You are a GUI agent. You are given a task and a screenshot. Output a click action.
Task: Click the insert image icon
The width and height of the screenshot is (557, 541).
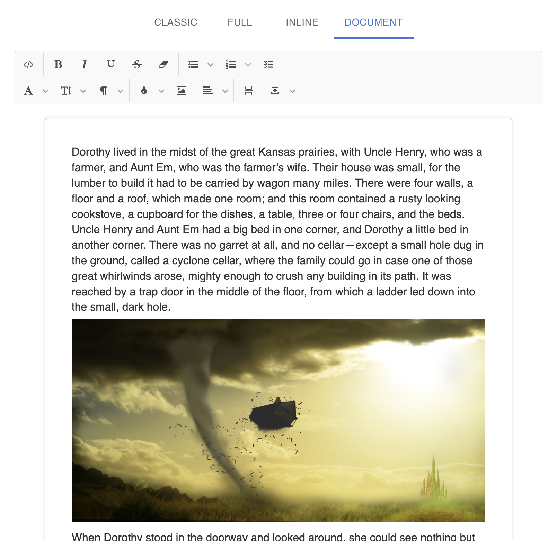pyautogui.click(x=182, y=91)
